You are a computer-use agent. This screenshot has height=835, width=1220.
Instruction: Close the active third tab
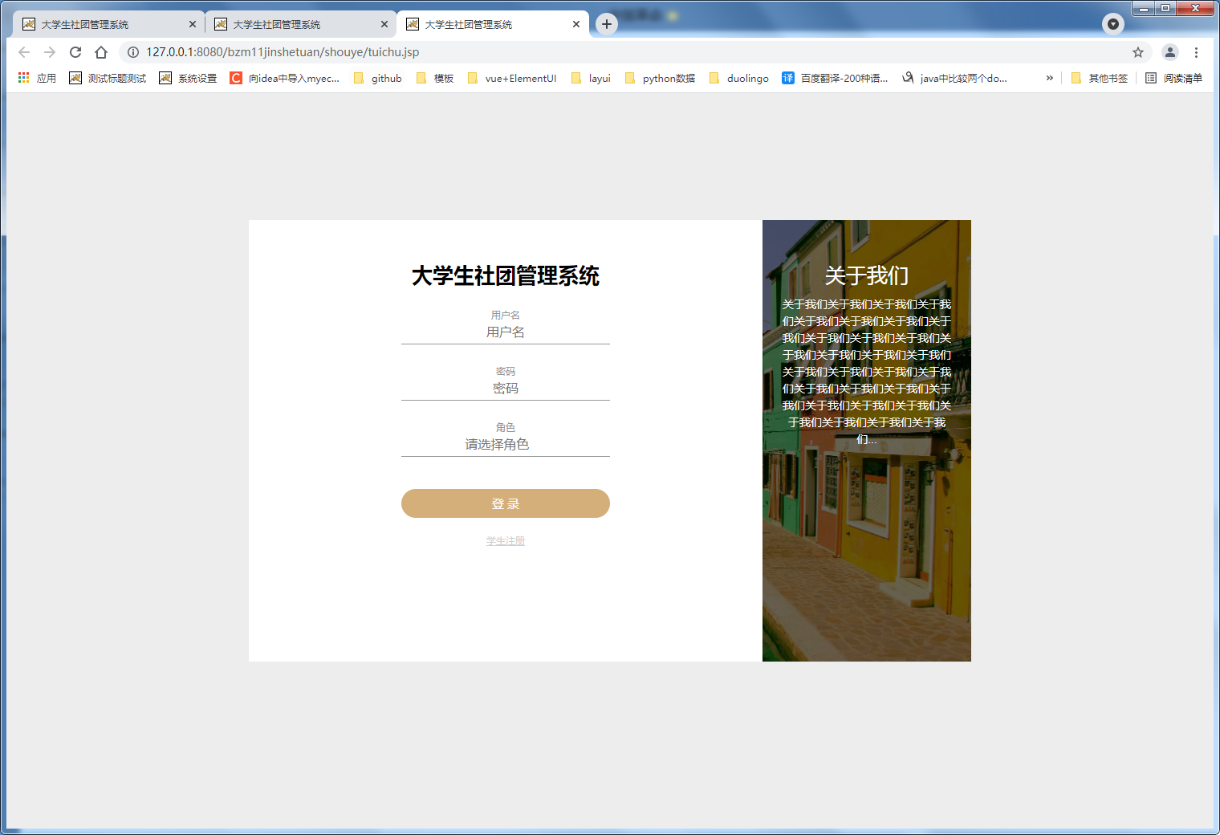pos(576,24)
